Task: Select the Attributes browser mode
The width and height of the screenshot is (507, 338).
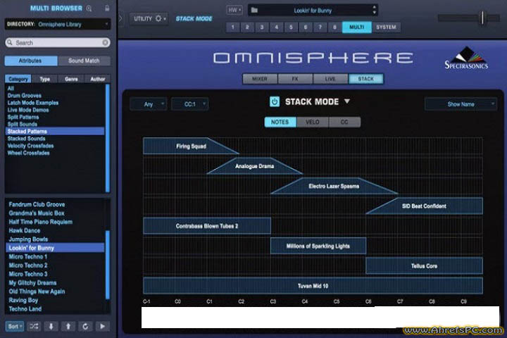Action: coord(31,61)
